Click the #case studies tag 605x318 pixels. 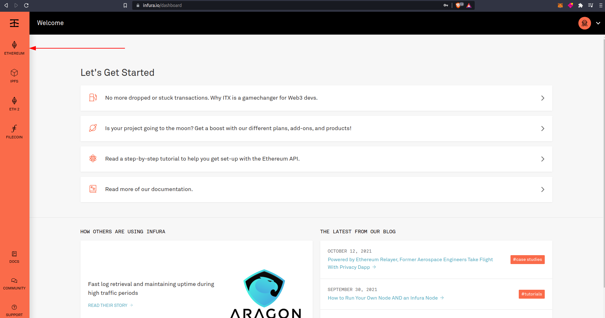tap(527, 260)
